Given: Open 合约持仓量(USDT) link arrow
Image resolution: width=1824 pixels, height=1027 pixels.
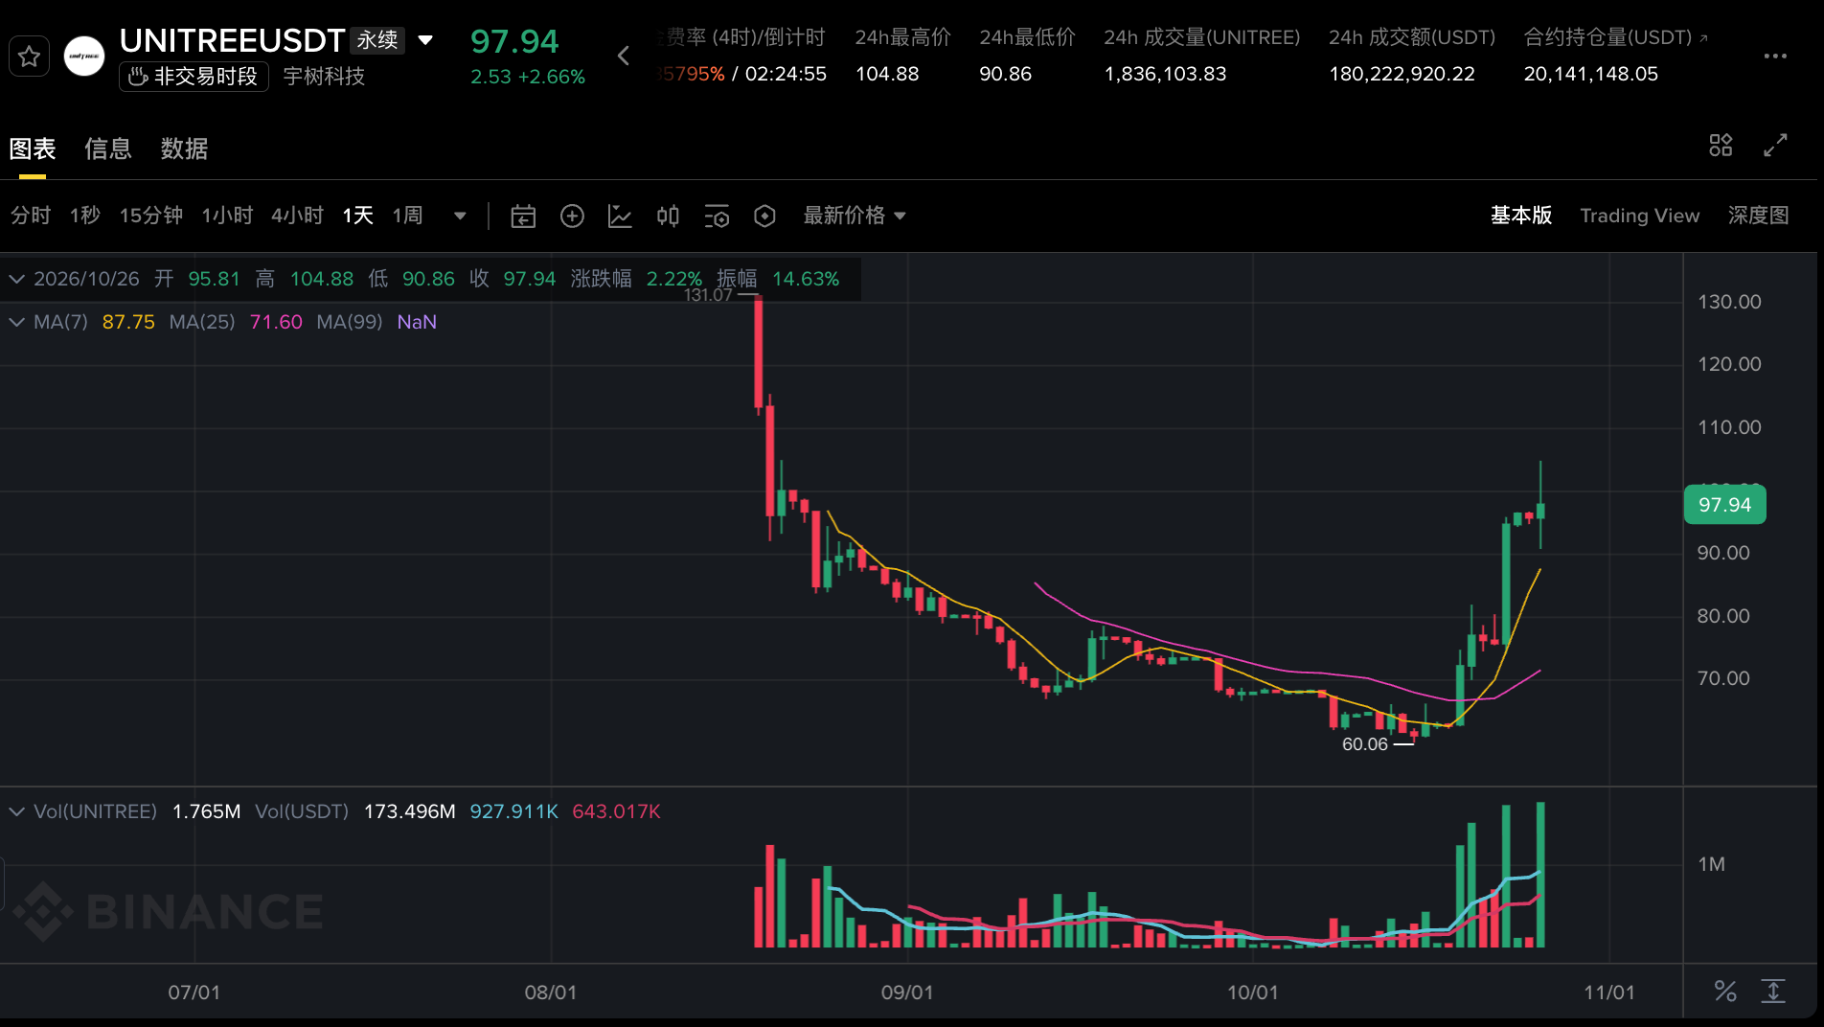Looking at the screenshot, I should point(1703,38).
